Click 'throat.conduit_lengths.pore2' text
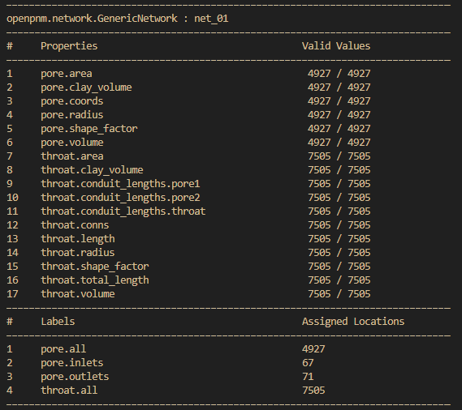This screenshot has height=410, width=462. tap(120, 198)
